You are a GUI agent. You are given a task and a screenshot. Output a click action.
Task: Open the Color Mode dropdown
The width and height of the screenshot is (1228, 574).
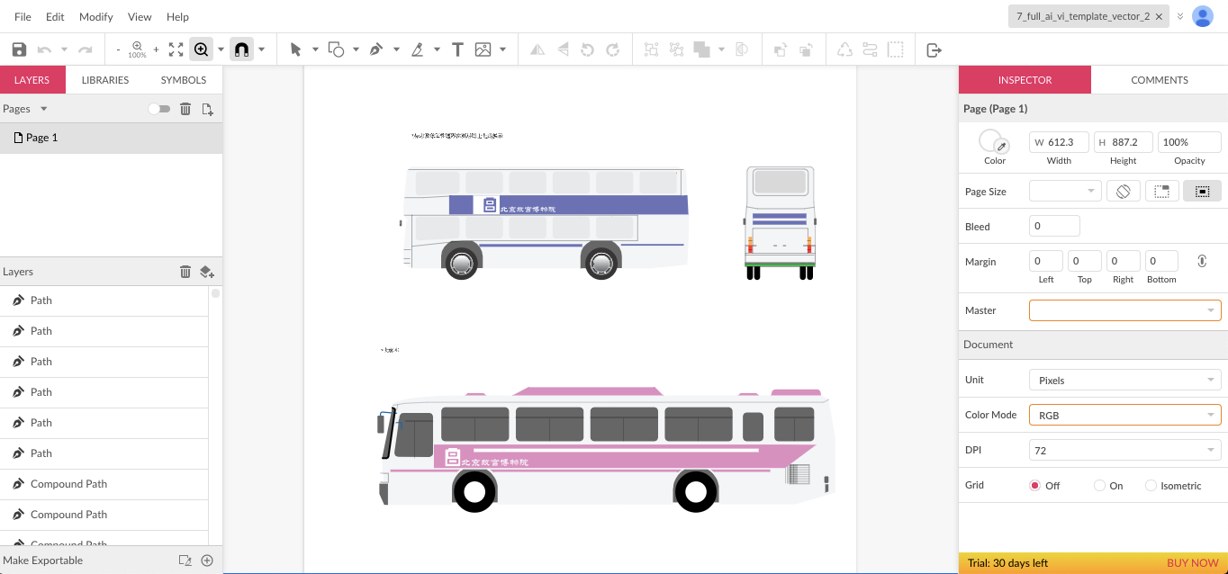pyautogui.click(x=1124, y=415)
